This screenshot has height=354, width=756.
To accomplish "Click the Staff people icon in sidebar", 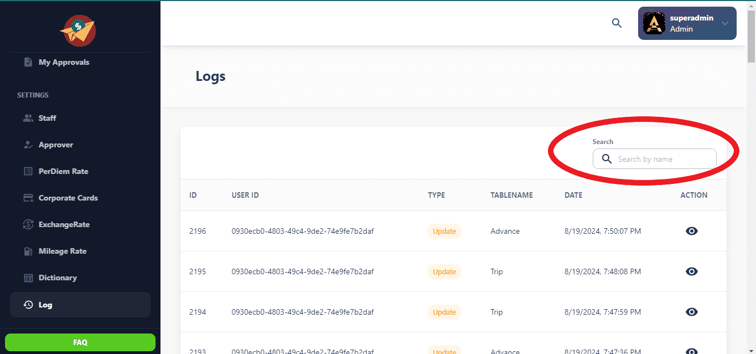I will pos(28,118).
